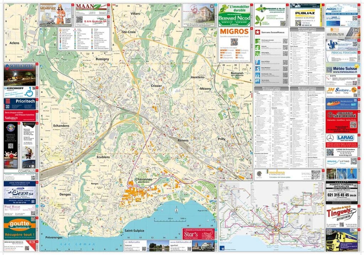Click the Préverenges label on the map
Viewport: 364px width, 255px height.
coord(54,238)
